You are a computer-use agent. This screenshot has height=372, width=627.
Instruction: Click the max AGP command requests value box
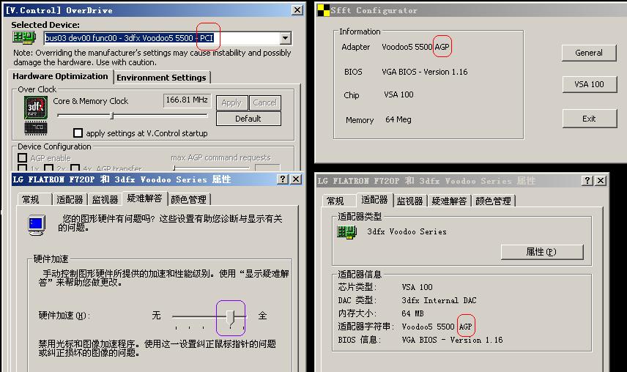pyautogui.click(x=267, y=168)
